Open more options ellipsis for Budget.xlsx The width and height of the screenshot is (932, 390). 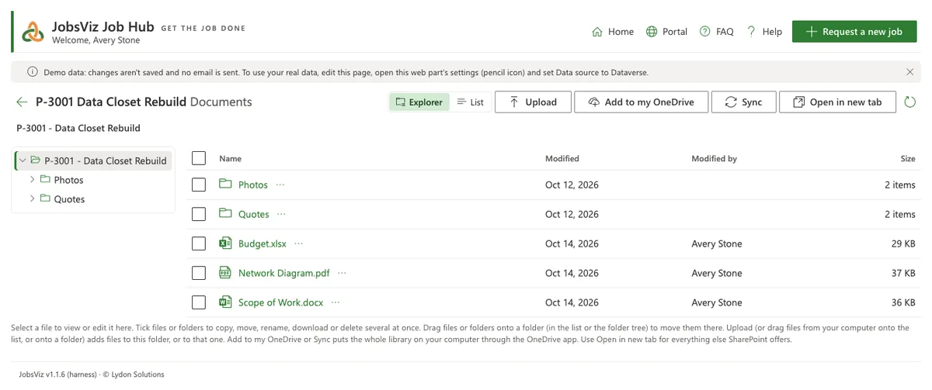click(x=299, y=243)
